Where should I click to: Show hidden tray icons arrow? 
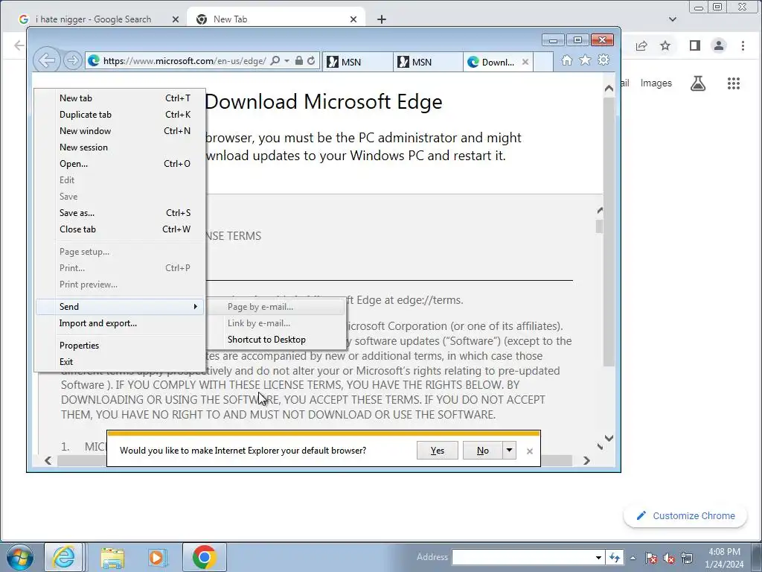point(633,558)
